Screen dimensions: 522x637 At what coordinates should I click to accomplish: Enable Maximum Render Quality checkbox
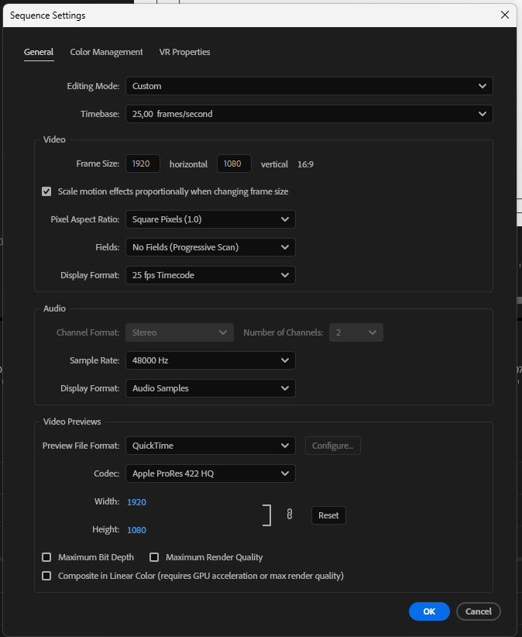(x=154, y=557)
